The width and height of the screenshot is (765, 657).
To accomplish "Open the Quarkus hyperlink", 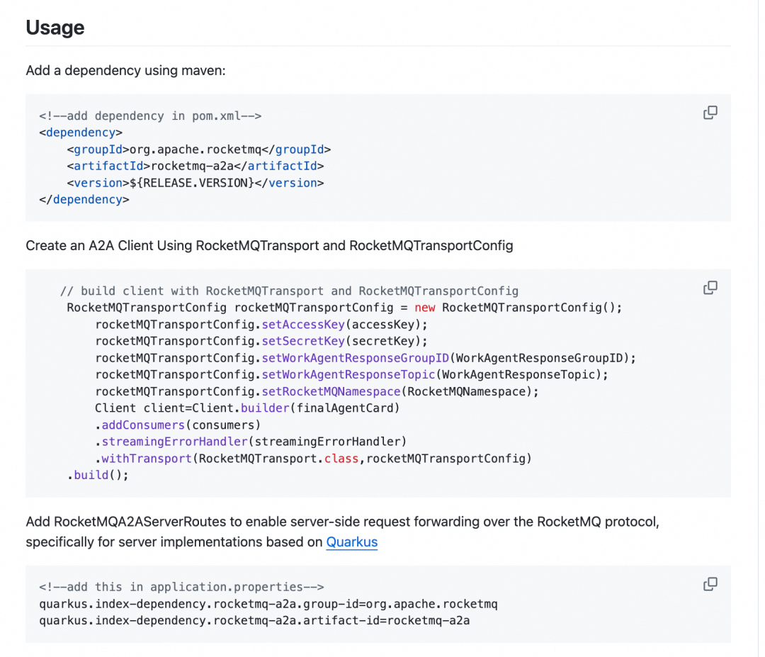I will pyautogui.click(x=351, y=542).
